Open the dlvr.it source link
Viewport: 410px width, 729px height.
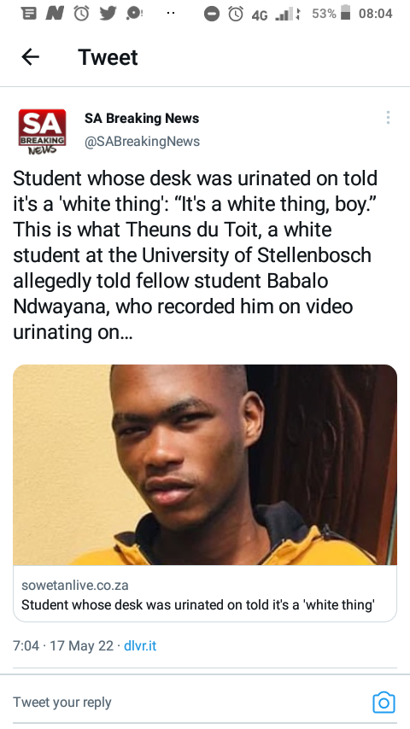(140, 646)
